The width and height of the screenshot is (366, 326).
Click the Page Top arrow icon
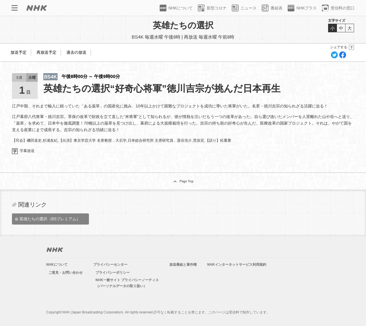coord(175,181)
